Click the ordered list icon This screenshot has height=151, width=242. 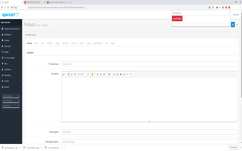[101, 74]
